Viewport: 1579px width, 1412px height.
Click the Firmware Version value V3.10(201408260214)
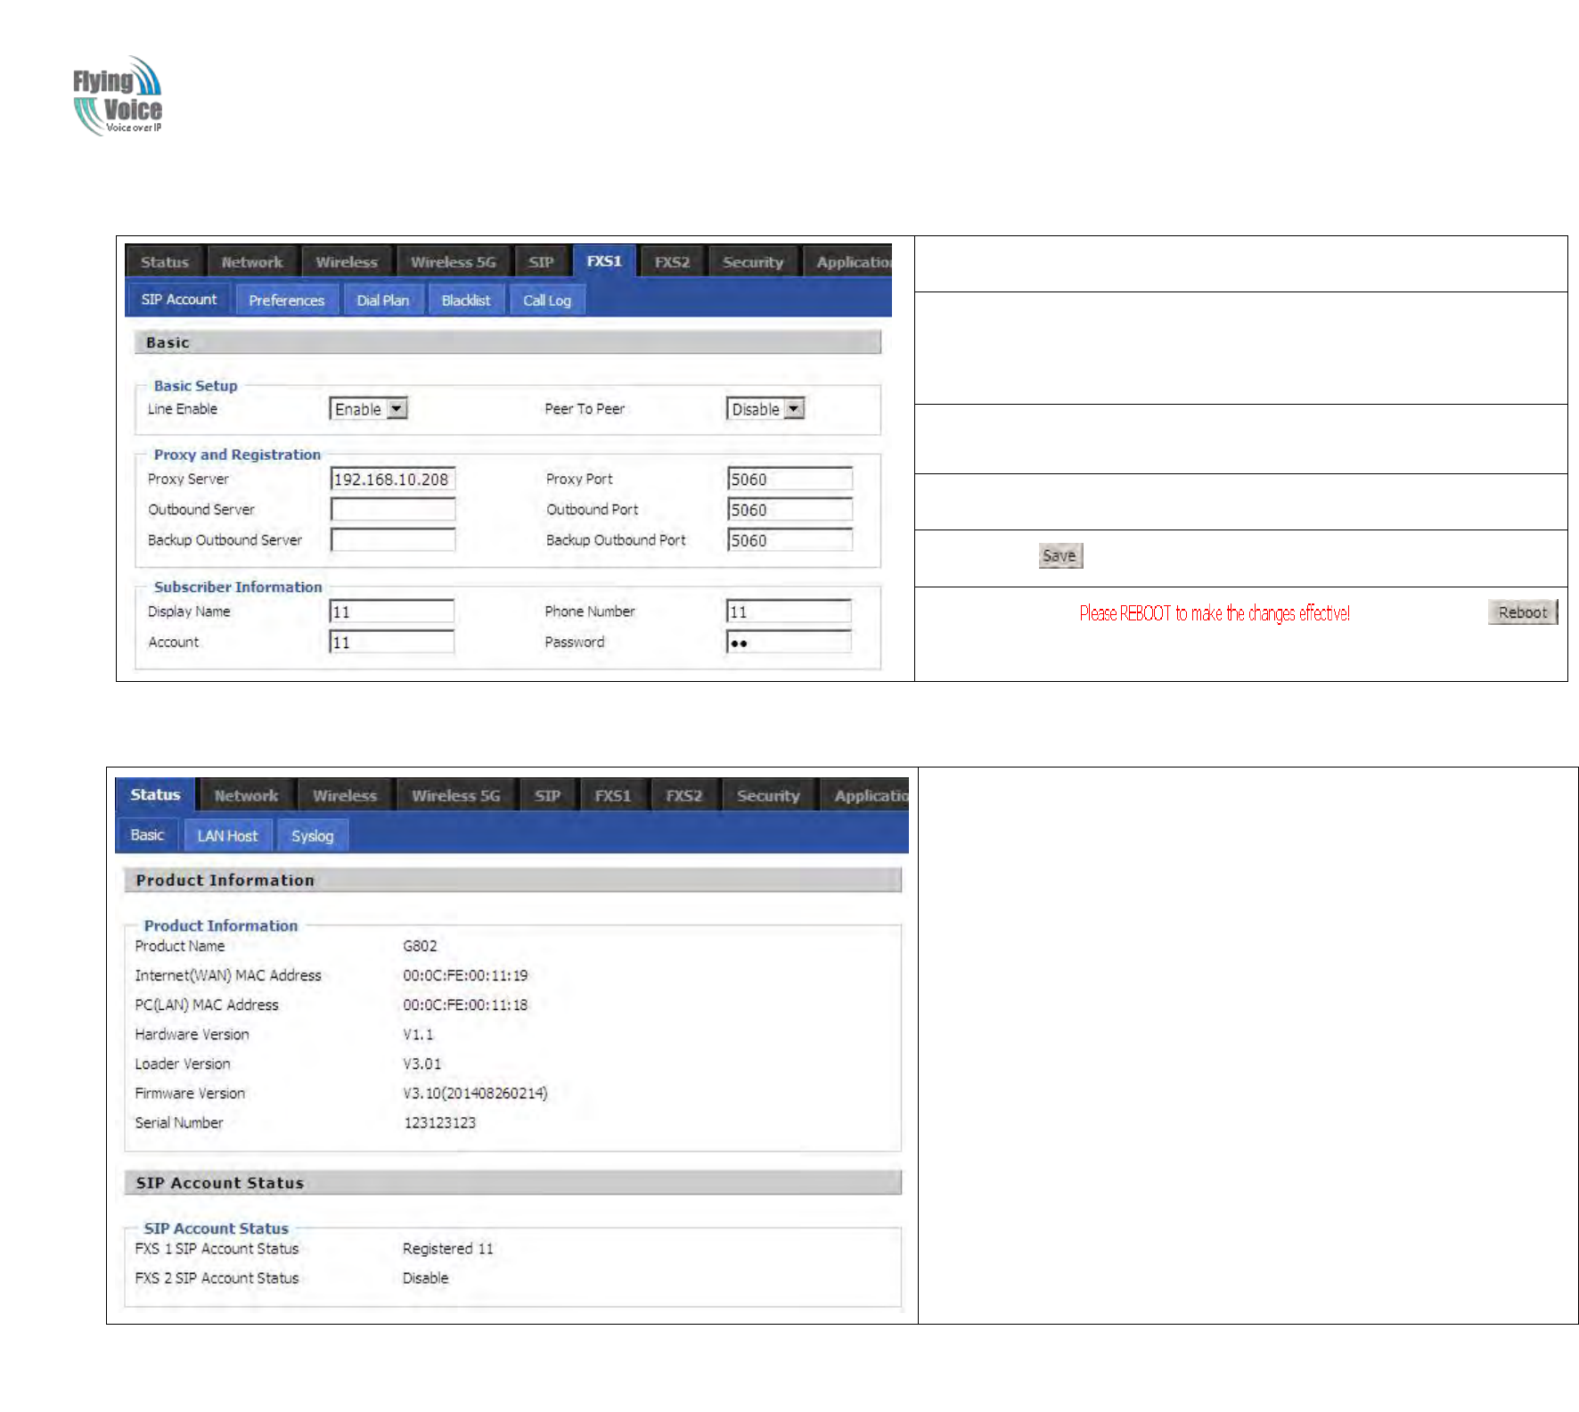click(x=475, y=1093)
